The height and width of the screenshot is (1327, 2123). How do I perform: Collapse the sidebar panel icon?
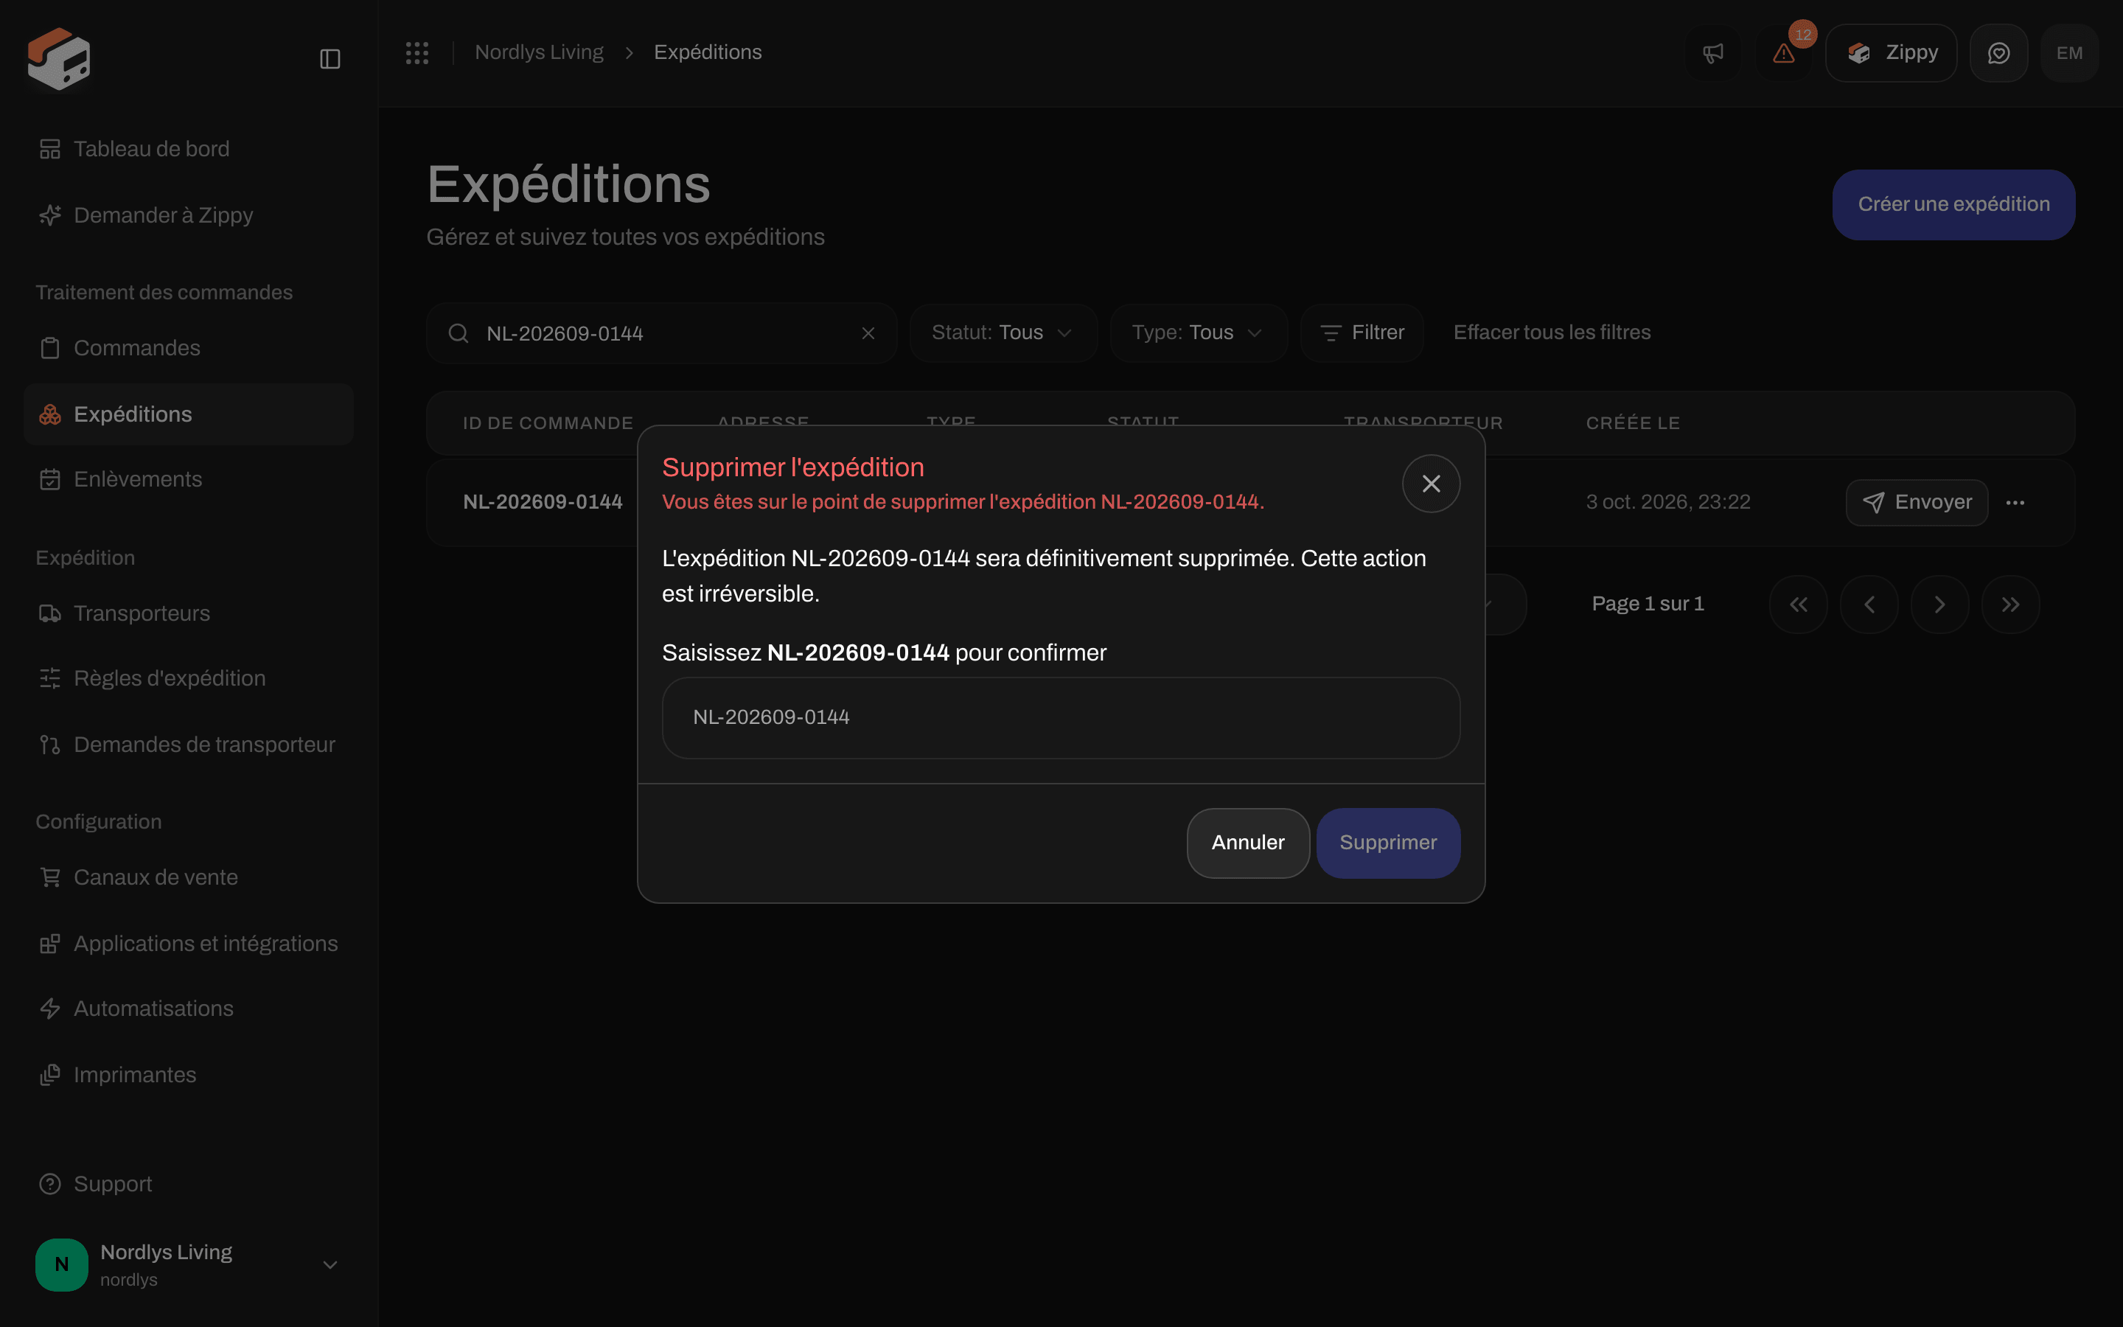(x=330, y=59)
